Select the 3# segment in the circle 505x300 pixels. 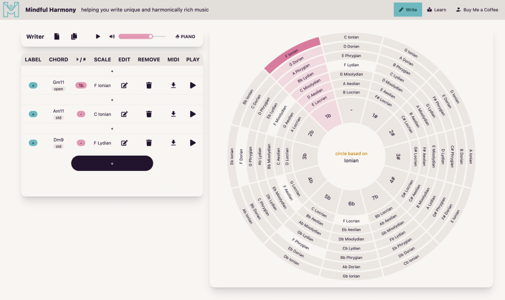398,157
